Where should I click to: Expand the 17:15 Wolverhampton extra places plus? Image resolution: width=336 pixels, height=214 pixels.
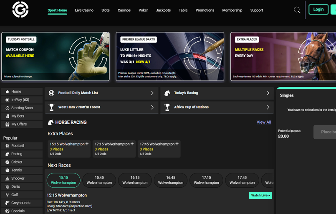[132, 144]
